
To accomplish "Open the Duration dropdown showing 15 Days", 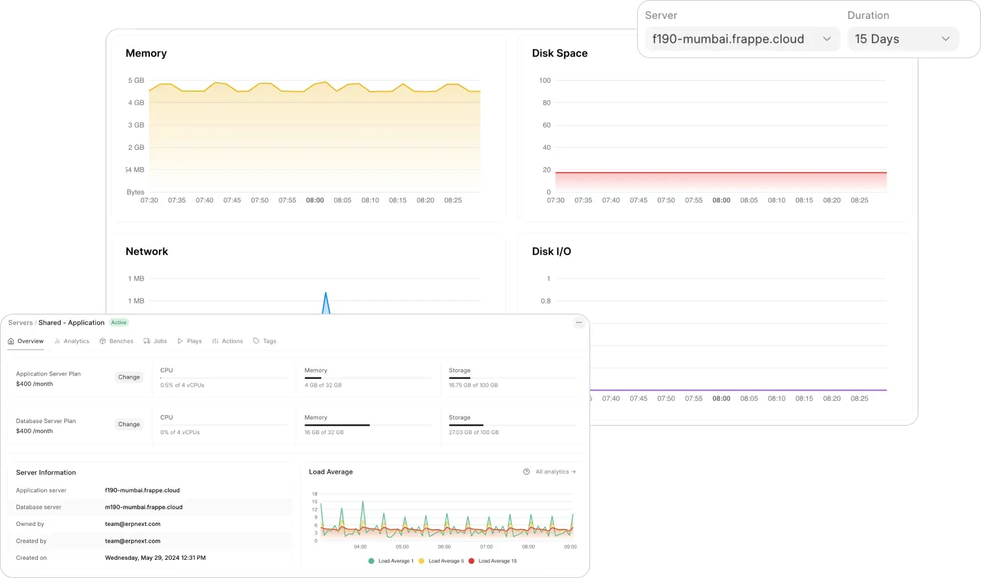I will (x=903, y=39).
